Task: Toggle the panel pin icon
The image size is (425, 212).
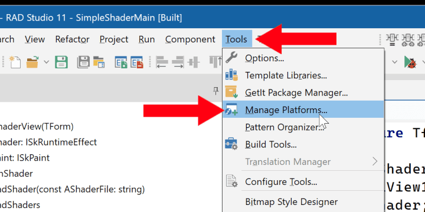Action: 216,91
